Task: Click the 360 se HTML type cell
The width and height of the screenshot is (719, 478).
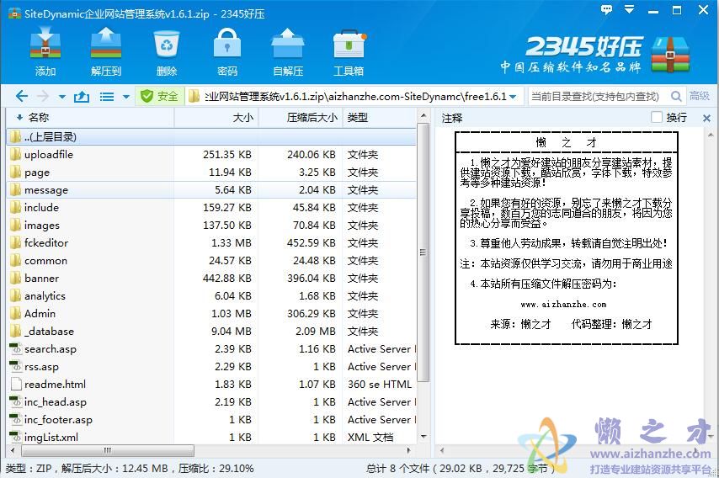Action: (x=380, y=384)
